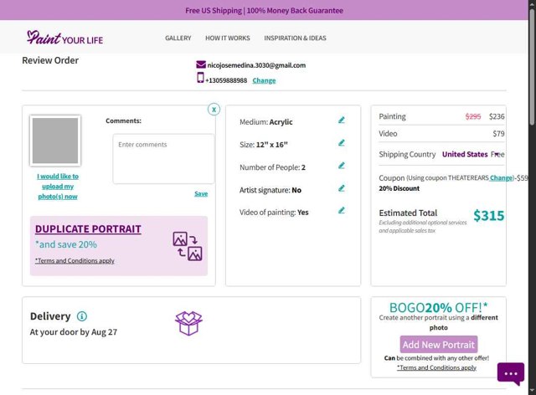
Task: Click the duplicate images swap icon
Action: click(x=188, y=246)
